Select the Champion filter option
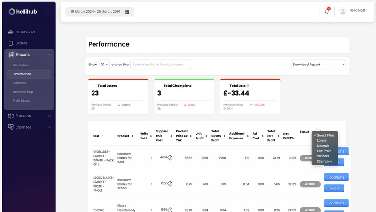The width and height of the screenshot is (376, 212). [324, 161]
